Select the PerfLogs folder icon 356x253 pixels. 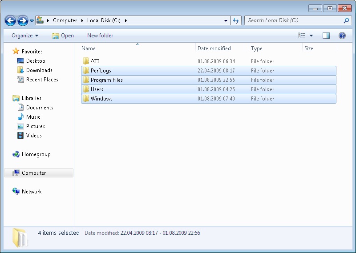pos(86,70)
